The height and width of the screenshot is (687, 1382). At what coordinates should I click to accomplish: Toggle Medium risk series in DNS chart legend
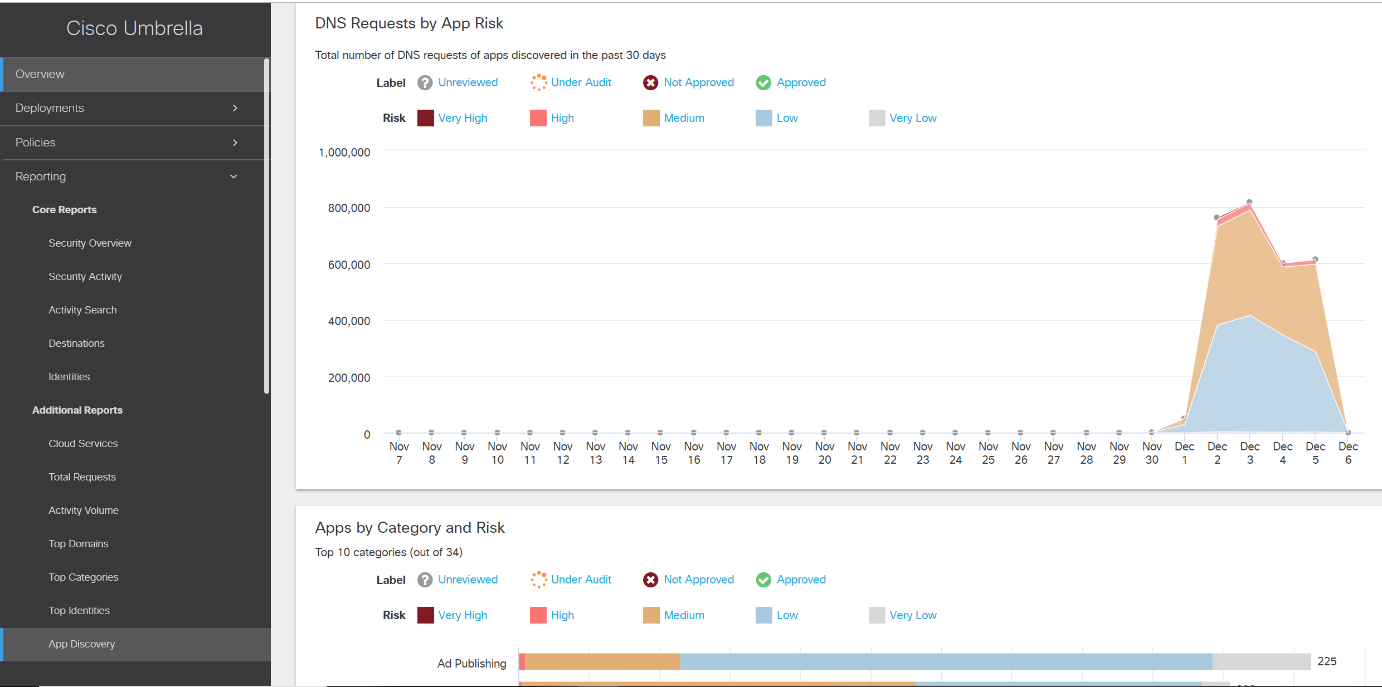(x=683, y=118)
